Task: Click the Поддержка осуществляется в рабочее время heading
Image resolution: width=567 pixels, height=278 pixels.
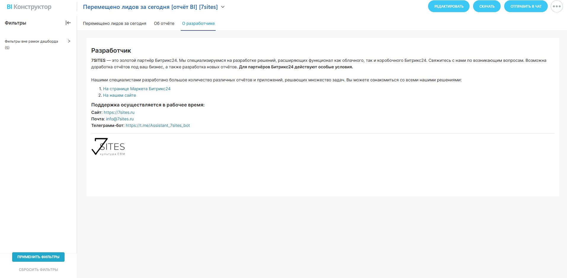Action: click(148, 105)
